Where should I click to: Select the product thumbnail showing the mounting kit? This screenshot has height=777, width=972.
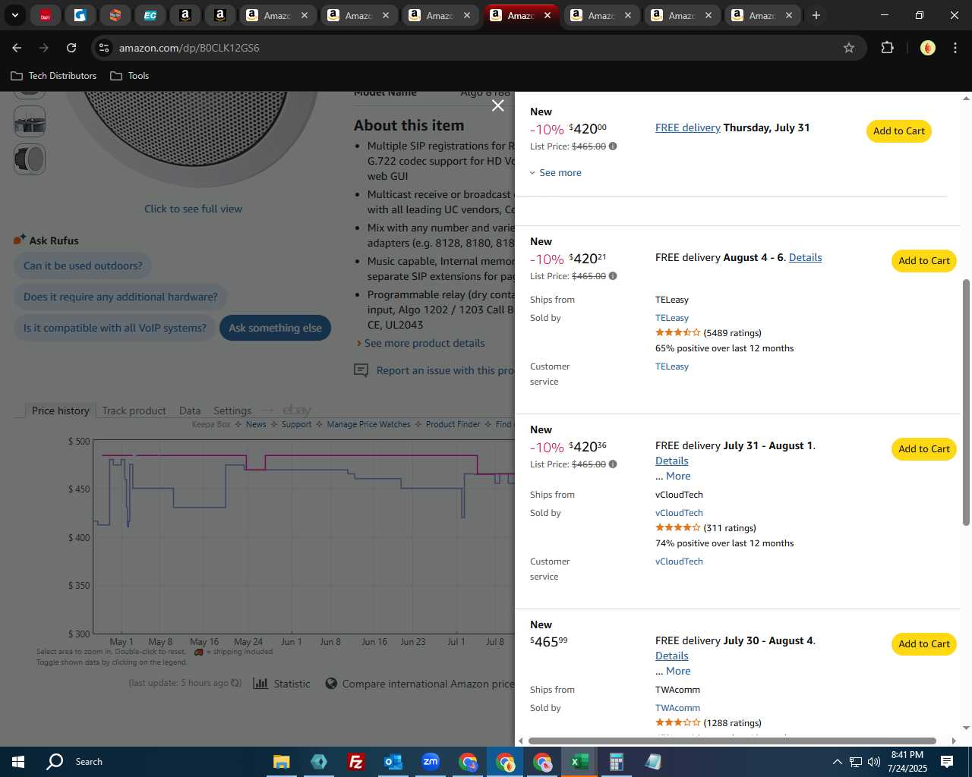click(x=30, y=121)
